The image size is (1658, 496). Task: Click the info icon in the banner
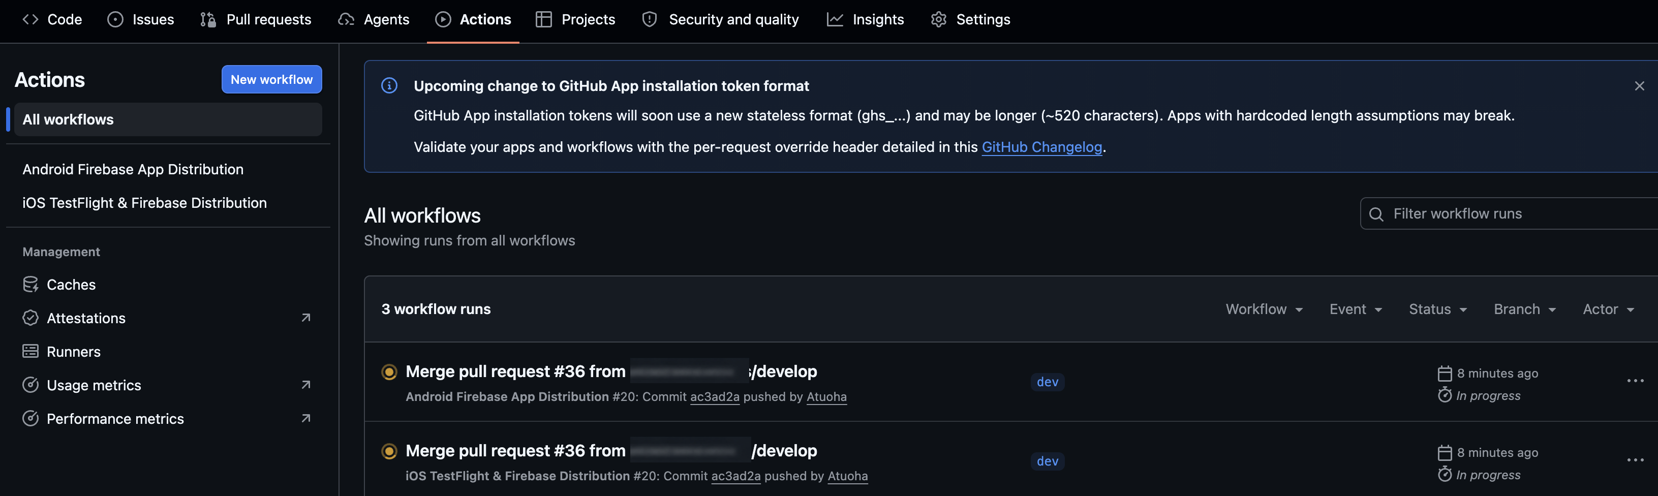coord(389,85)
